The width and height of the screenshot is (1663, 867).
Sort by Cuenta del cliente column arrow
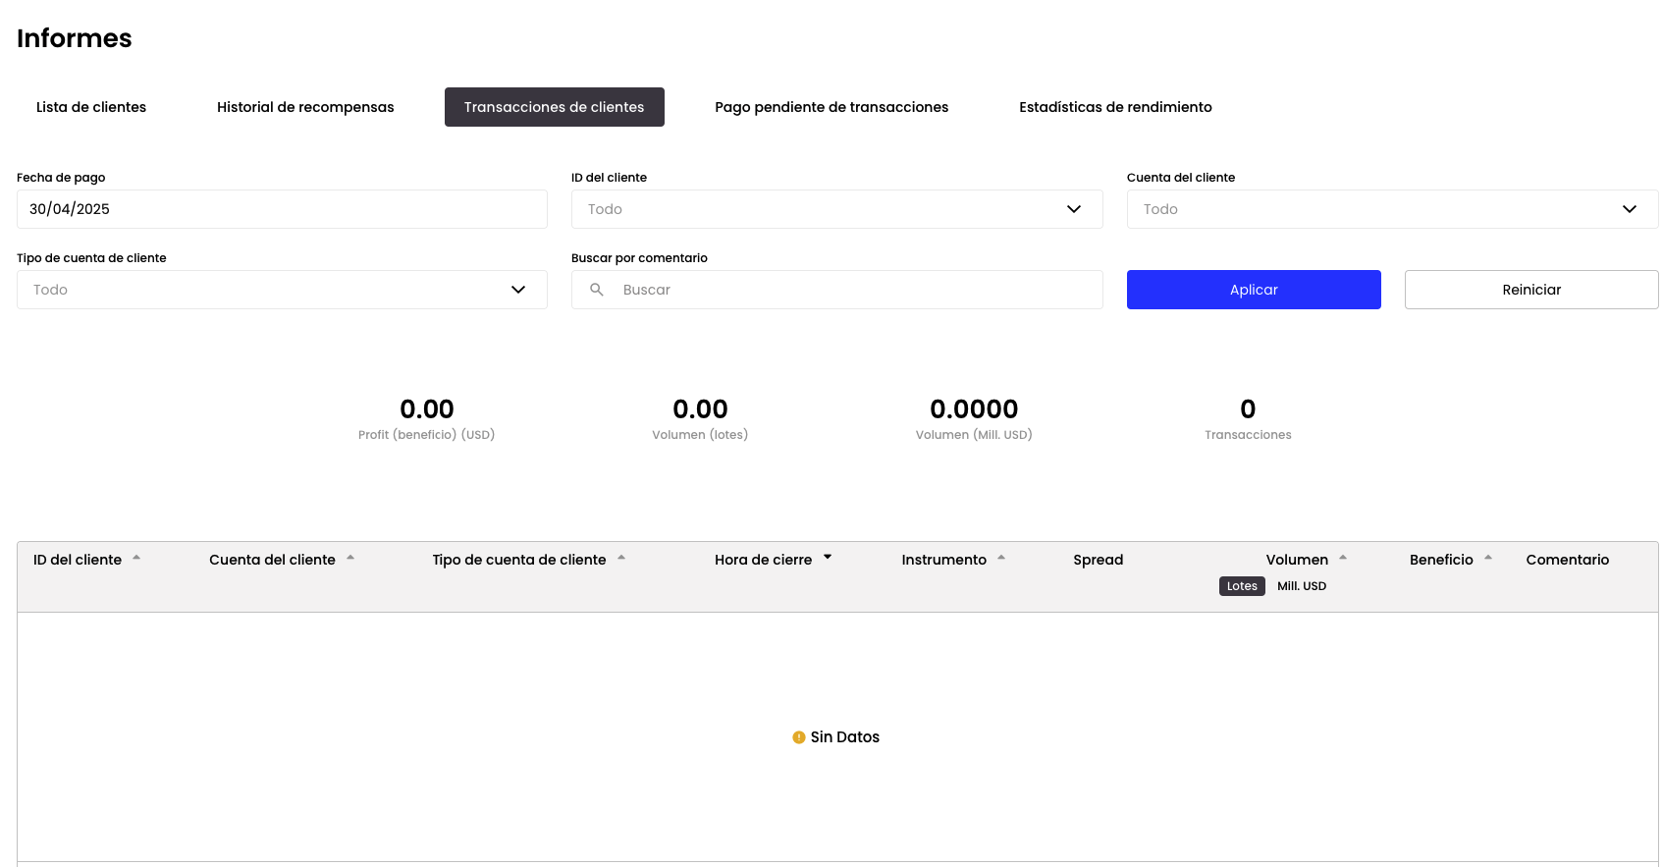[x=350, y=558]
